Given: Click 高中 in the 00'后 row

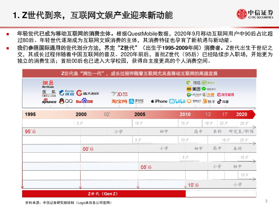Looking at the screenshot, I should [x=217, y=148].
